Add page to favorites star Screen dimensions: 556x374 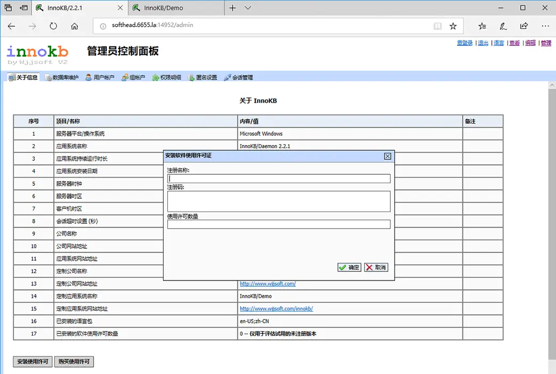(453, 26)
